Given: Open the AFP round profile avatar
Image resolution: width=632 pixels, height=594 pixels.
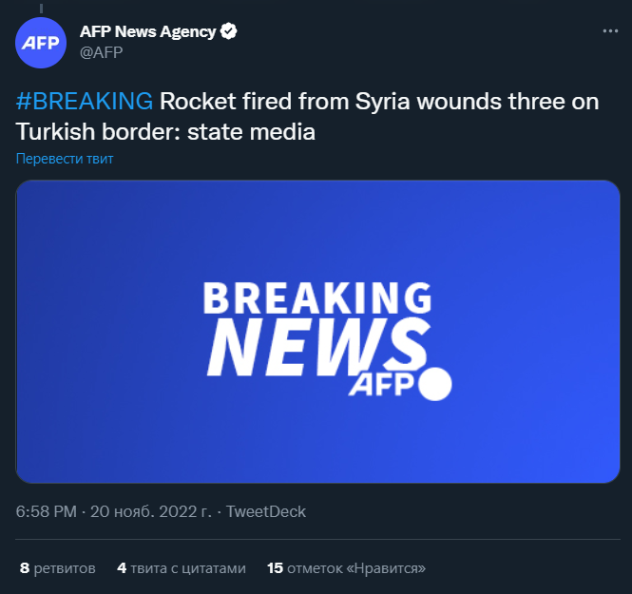Looking at the screenshot, I should pos(41,43).
